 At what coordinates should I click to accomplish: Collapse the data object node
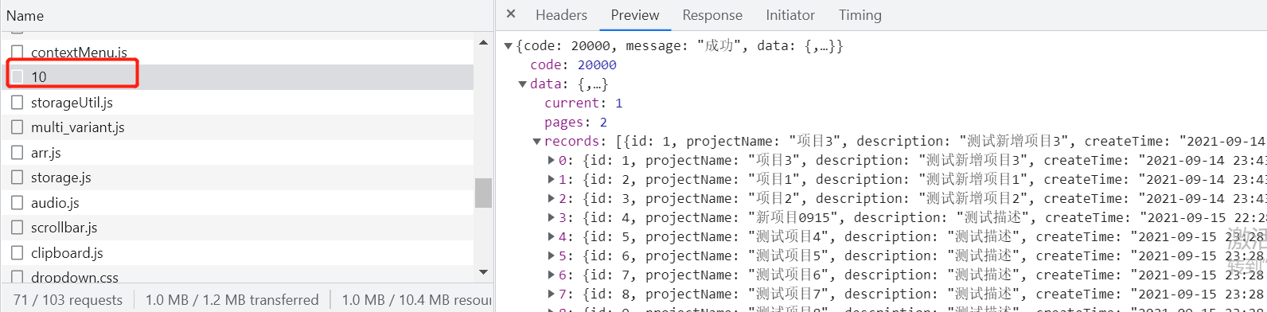coord(522,84)
